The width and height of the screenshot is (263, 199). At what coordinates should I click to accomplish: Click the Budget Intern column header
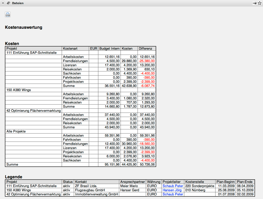109,48
